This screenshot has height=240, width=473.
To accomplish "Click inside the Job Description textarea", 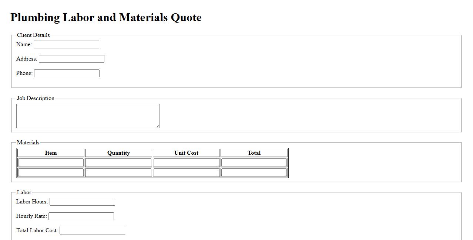I will coord(88,116).
